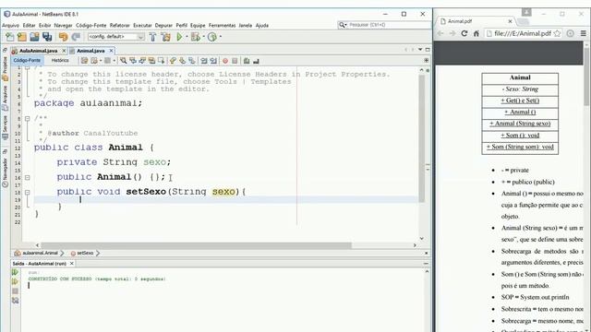Open the Arquivo menu
This screenshot has height=332, width=591.
pyautogui.click(x=10, y=25)
